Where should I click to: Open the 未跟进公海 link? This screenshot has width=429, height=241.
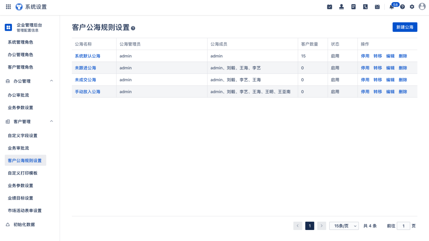(85, 68)
